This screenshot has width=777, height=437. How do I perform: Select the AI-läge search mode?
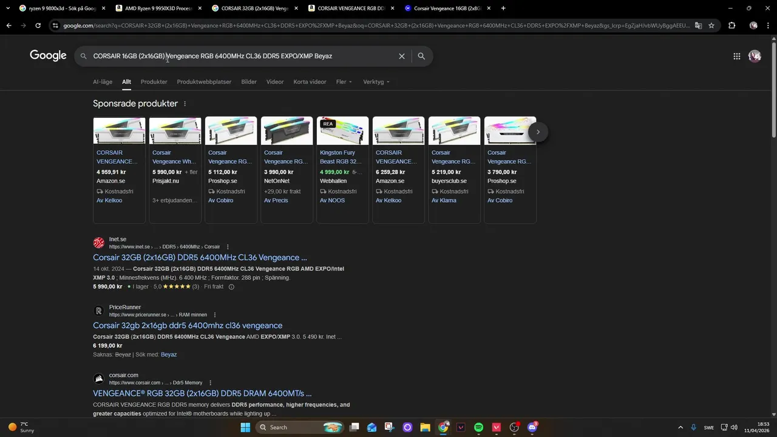click(x=103, y=82)
